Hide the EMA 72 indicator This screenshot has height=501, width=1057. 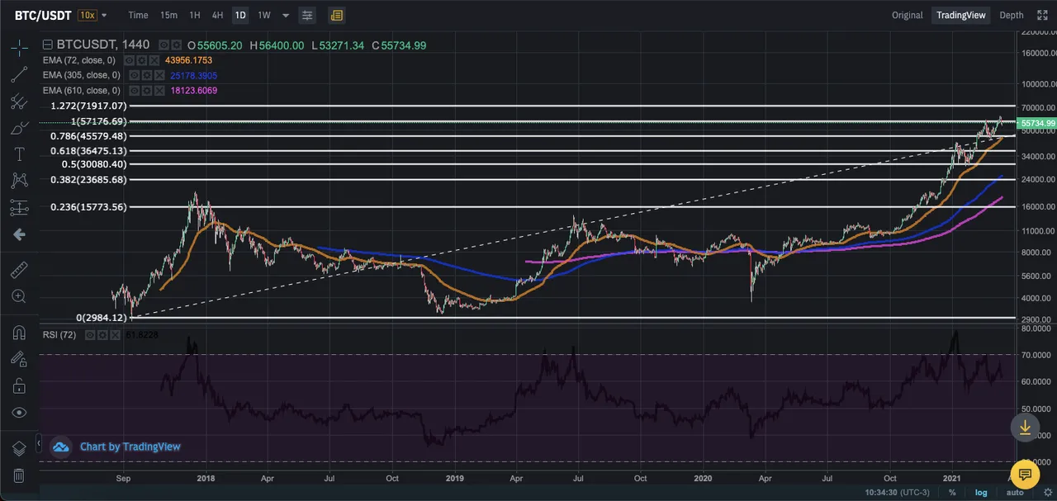(x=129, y=60)
